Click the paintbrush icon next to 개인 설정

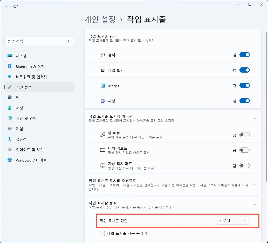[10, 87]
